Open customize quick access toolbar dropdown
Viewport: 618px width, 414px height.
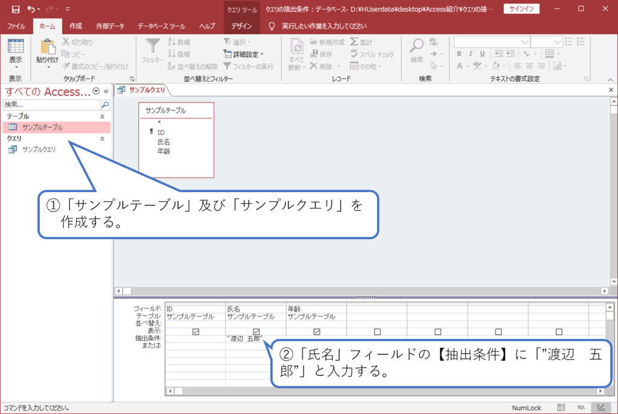coord(68,8)
